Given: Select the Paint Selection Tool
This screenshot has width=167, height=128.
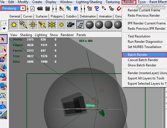Looking at the screenshot, I should pyautogui.click(x=3, y=58).
